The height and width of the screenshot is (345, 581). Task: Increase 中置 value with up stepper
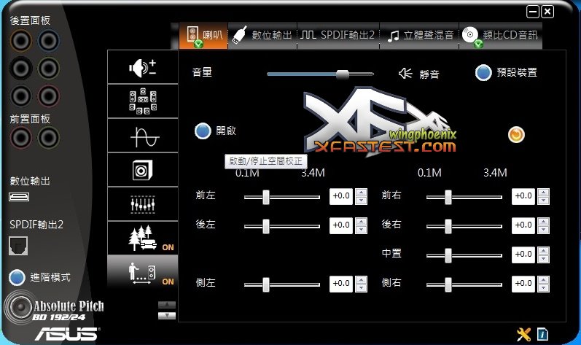[543, 251]
